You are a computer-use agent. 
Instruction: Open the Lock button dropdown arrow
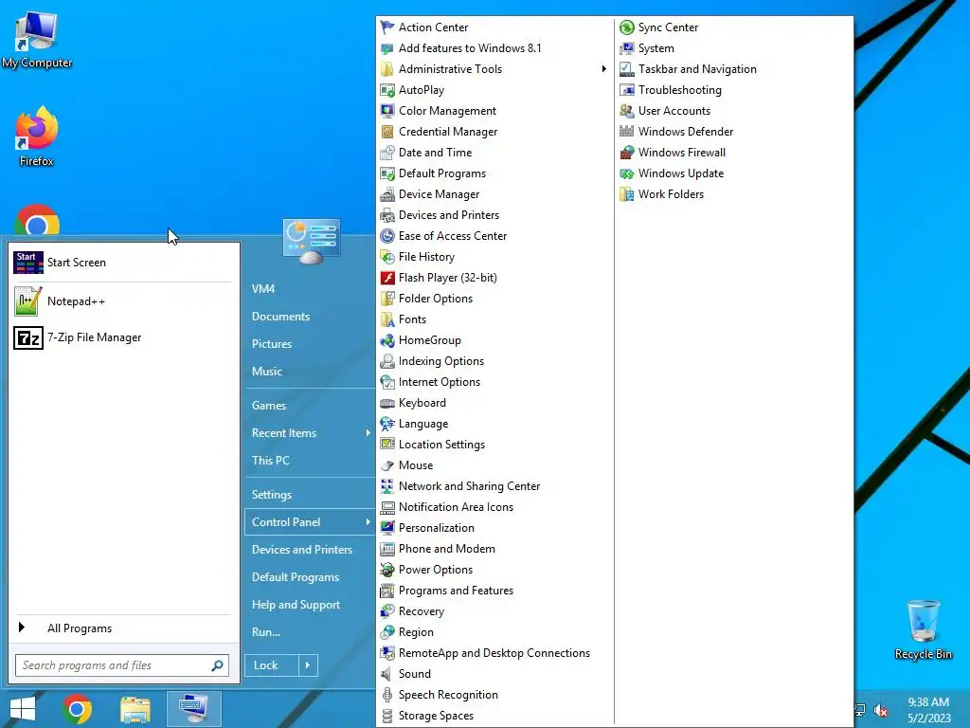coord(308,665)
